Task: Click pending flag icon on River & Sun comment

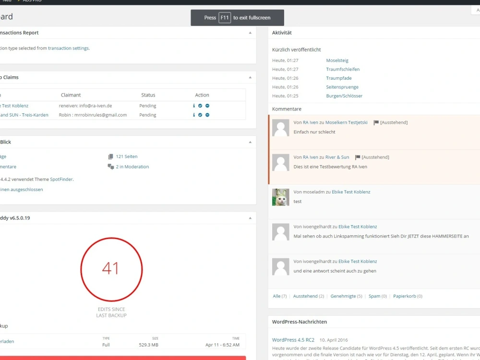Action: (x=358, y=157)
